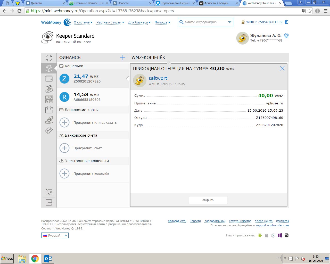
Task: Click the saltwort ant avatar
Action: tap(140, 80)
